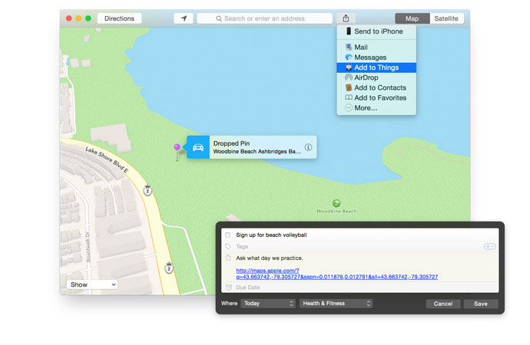
Task: Click the Directions button
Action: point(119,18)
